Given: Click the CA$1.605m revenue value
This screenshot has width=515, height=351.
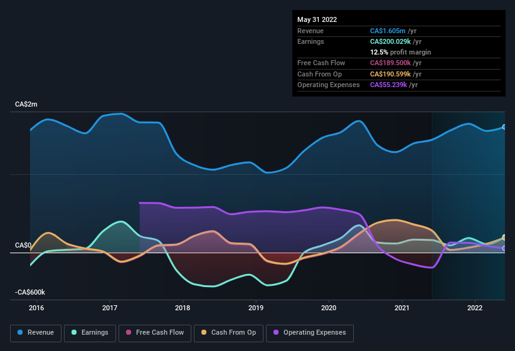Looking at the screenshot, I should (388, 31).
